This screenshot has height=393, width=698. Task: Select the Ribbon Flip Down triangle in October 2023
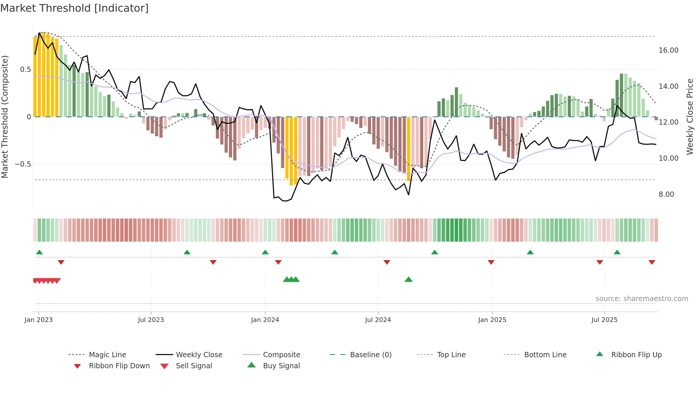[x=213, y=262]
